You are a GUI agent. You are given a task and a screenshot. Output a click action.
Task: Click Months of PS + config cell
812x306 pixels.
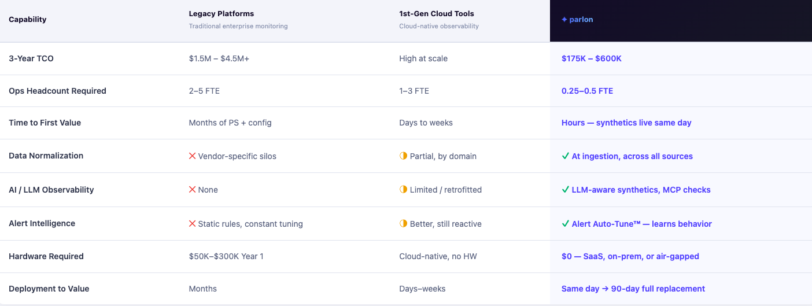230,123
